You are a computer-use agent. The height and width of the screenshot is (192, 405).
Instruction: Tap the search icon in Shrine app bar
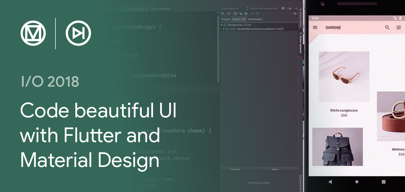coord(387,27)
